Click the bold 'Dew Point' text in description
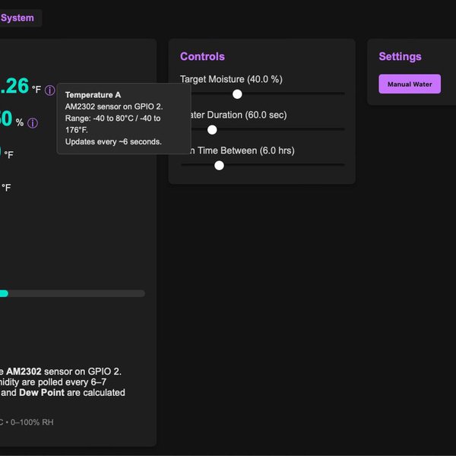The width and height of the screenshot is (456, 456). (42, 393)
